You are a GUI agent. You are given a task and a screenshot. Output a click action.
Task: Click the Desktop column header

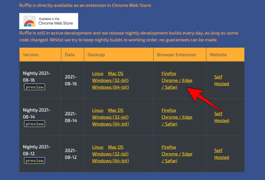pos(119,54)
